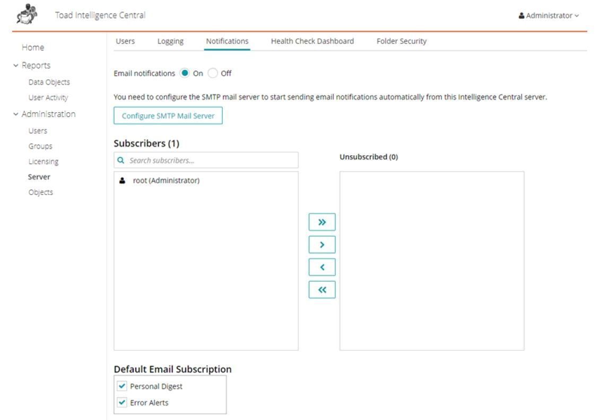Move selected user left with single arrow
This screenshot has width=609, height=420.
tap(322, 267)
